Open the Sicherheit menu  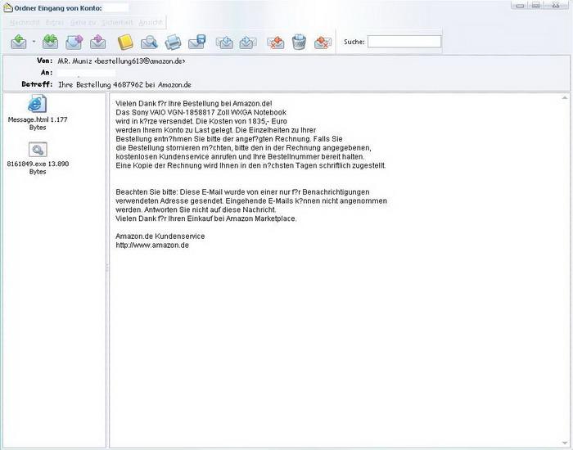pos(117,23)
